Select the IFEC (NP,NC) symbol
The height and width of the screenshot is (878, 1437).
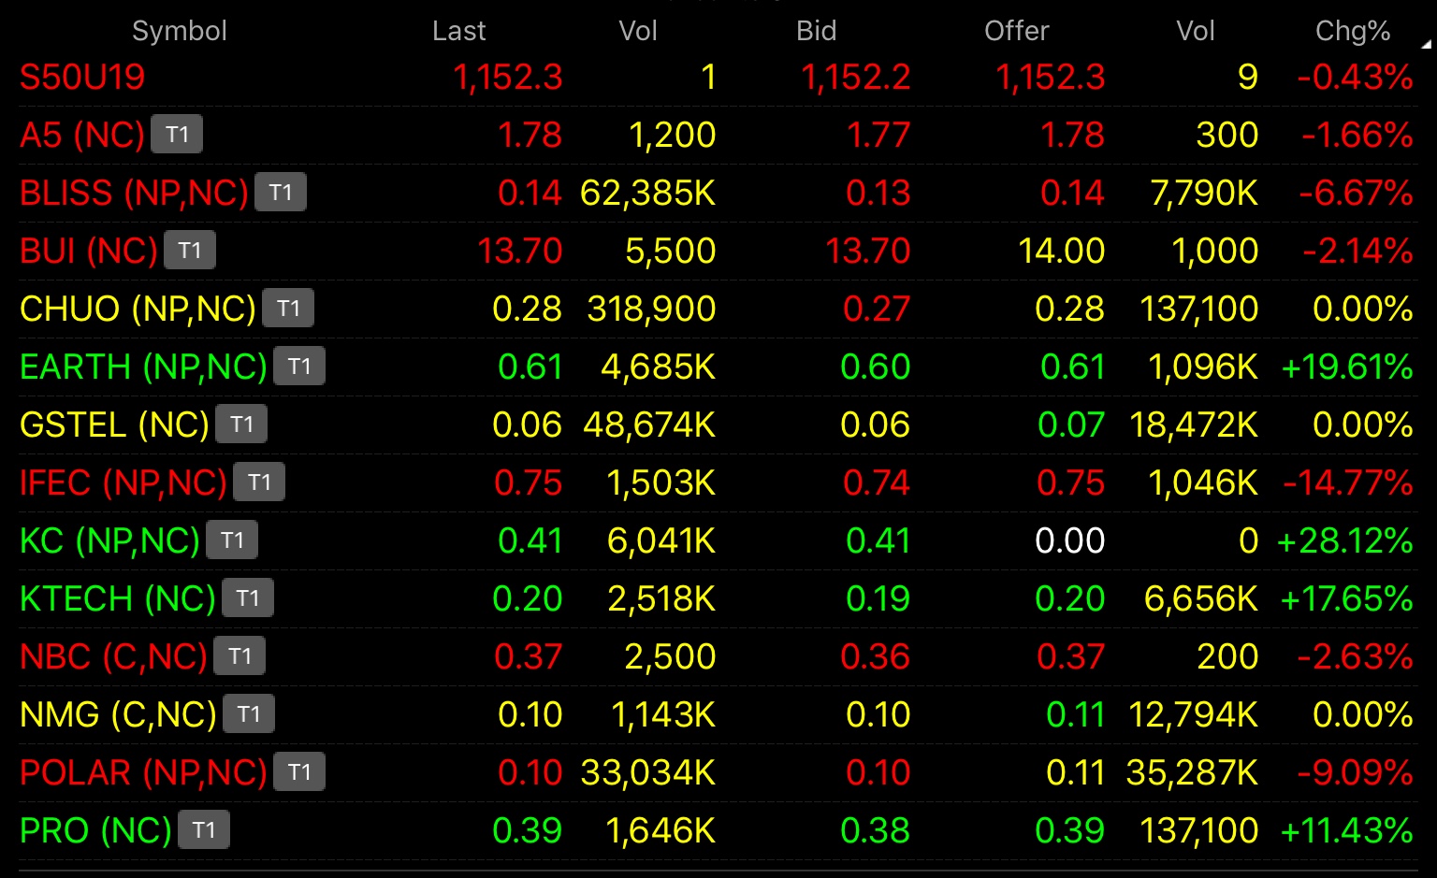point(123,482)
